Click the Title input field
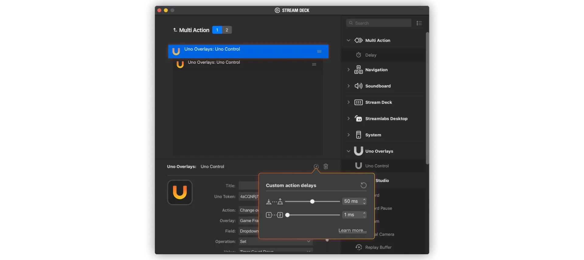This screenshot has height=260, width=584. coord(249,186)
